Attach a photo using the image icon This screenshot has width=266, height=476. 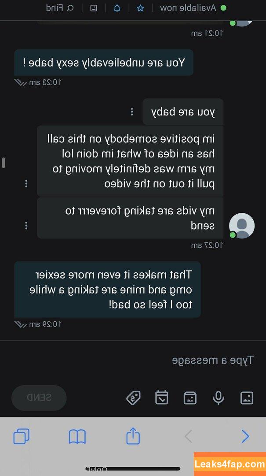(247, 398)
